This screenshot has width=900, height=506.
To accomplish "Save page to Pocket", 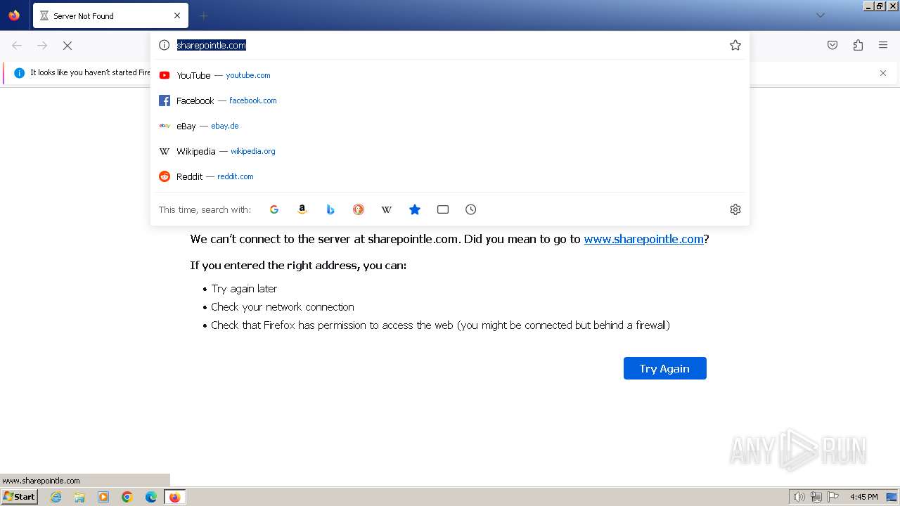I will [832, 45].
